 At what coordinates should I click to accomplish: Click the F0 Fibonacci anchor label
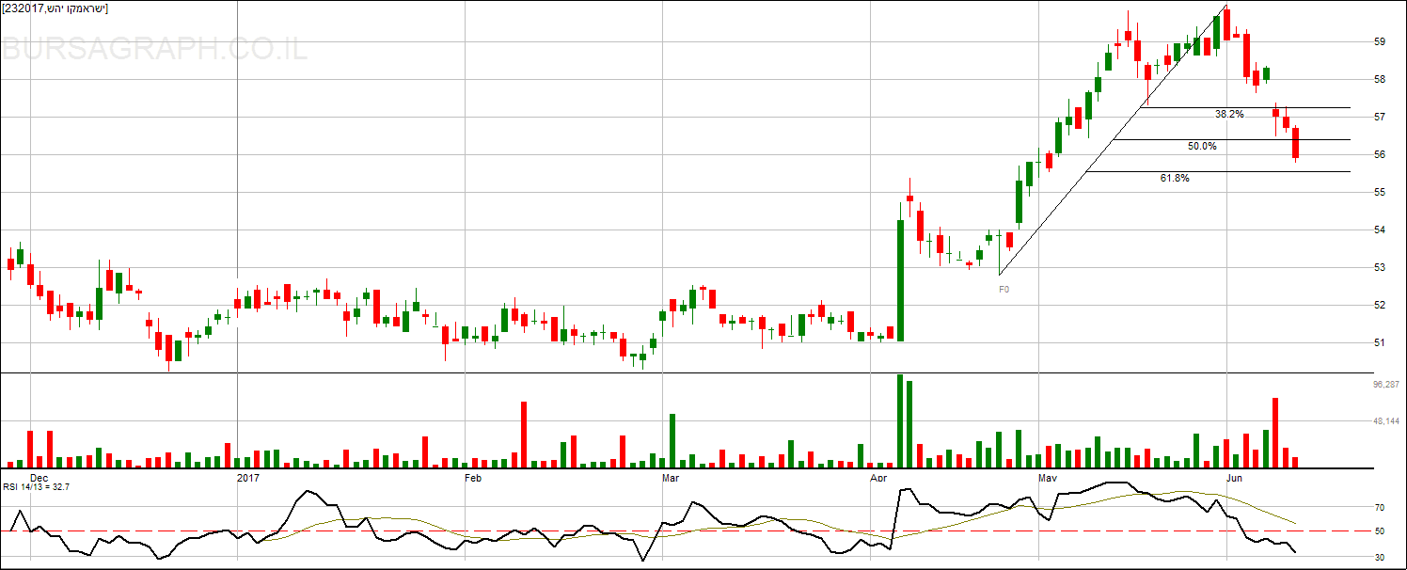click(1004, 290)
